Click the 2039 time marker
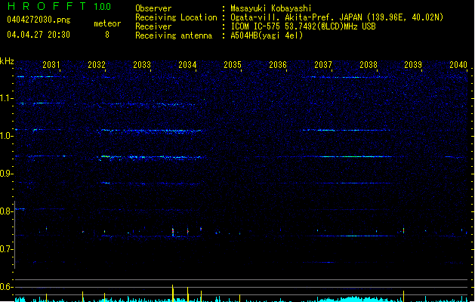475x302 pixels. pos(413,64)
